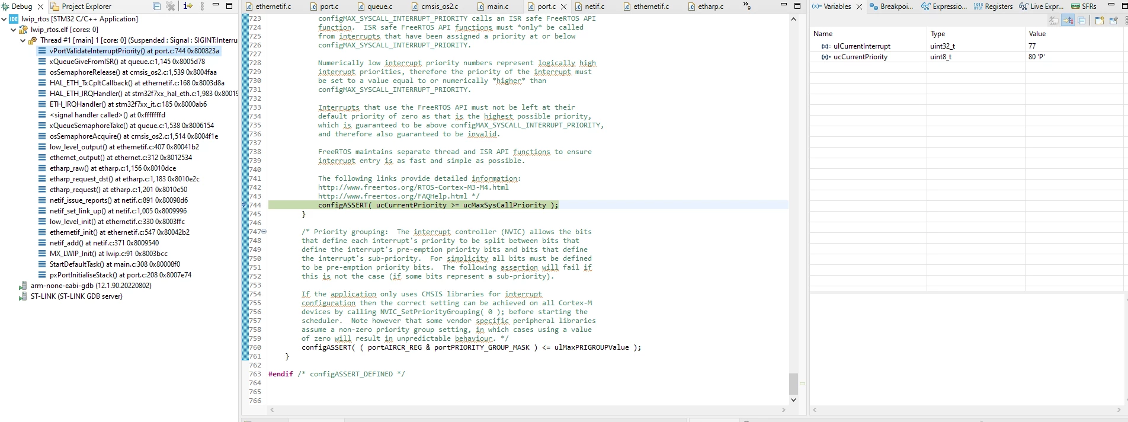Image resolution: width=1128 pixels, height=422 pixels.
Task: Open the first ethernetif.c editor tab
Action: [268, 7]
